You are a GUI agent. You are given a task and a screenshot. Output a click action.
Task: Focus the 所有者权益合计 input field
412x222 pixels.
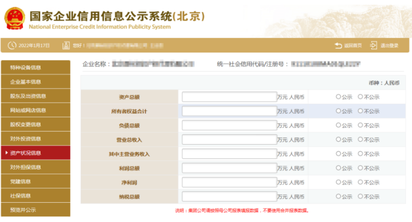(229, 111)
